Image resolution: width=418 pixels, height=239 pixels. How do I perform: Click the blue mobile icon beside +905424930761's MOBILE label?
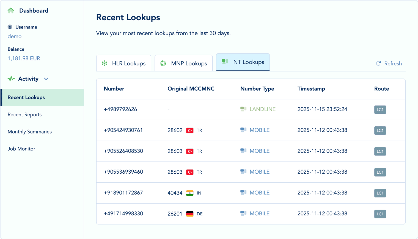[243, 130]
